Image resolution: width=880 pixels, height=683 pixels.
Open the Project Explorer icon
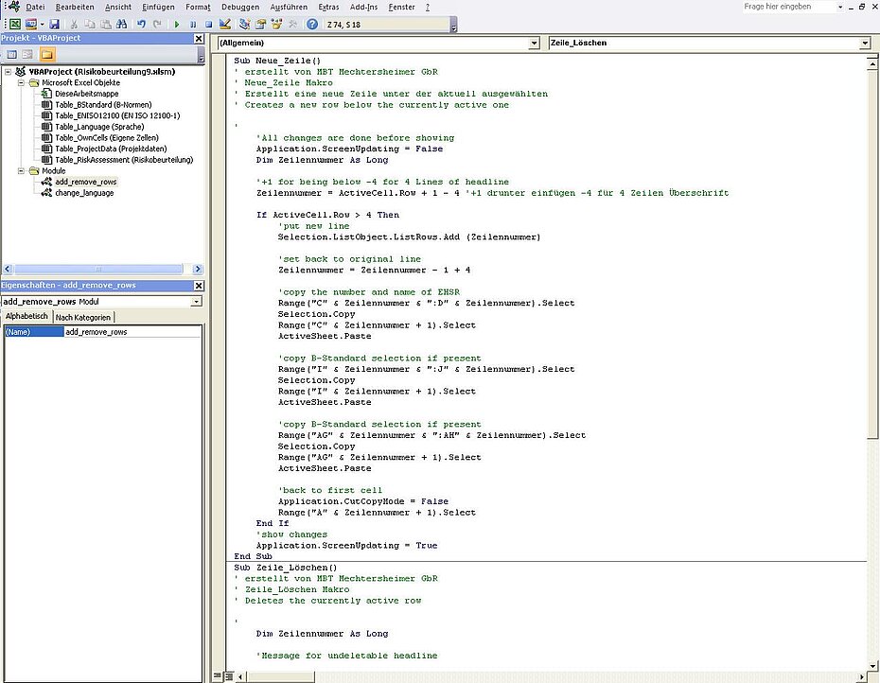(x=245, y=25)
